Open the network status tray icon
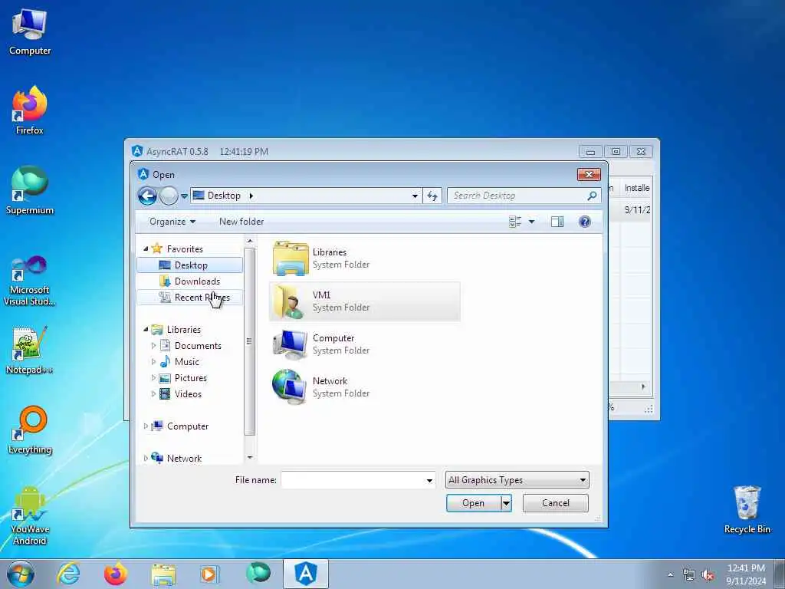Viewport: 785px width, 589px height. tap(689, 575)
